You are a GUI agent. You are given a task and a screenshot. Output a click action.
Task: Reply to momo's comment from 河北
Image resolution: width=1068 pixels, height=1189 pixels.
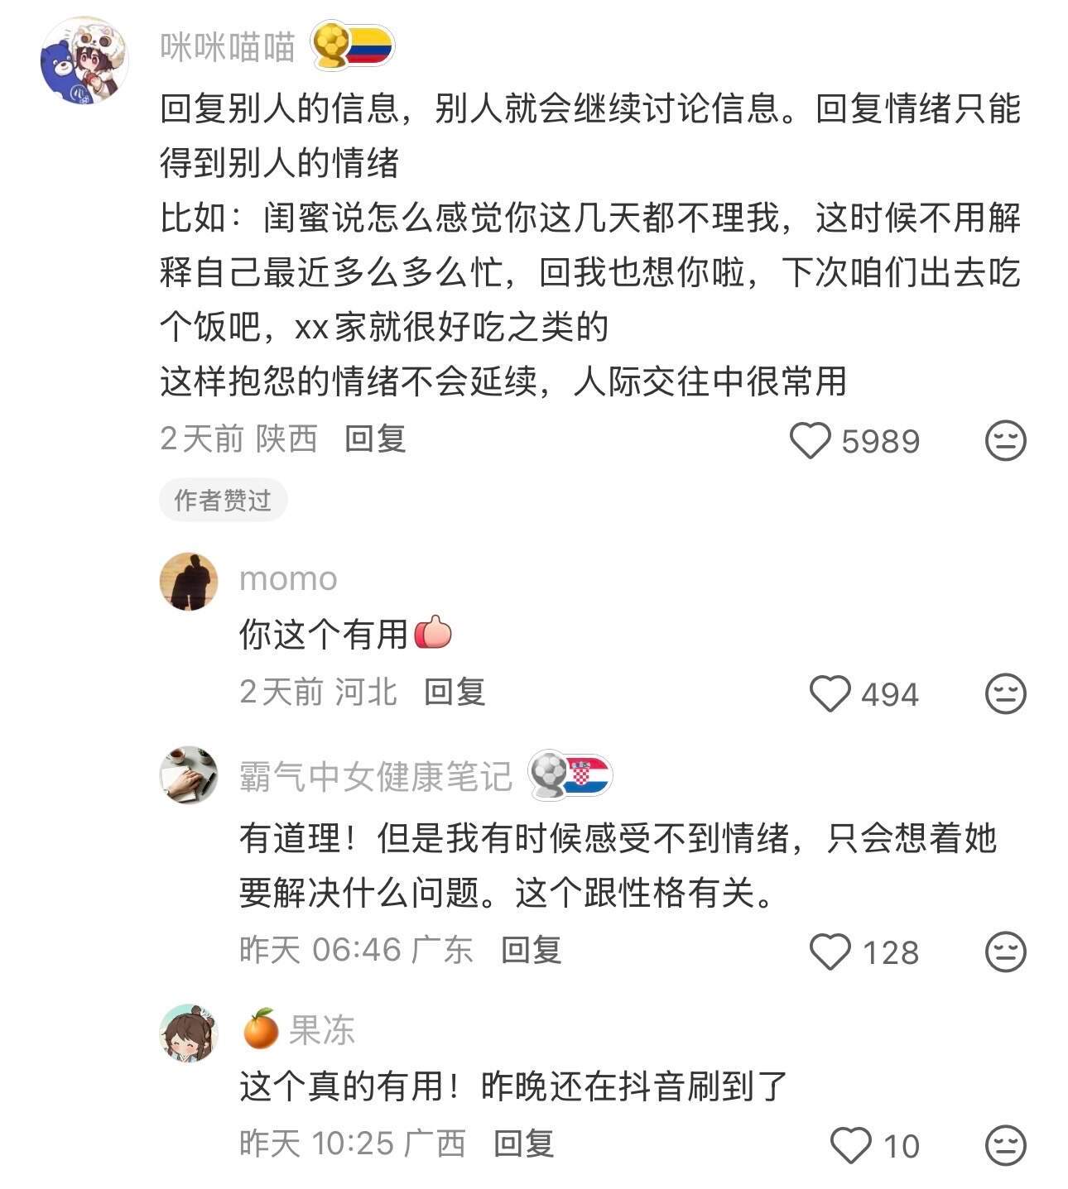click(x=455, y=692)
